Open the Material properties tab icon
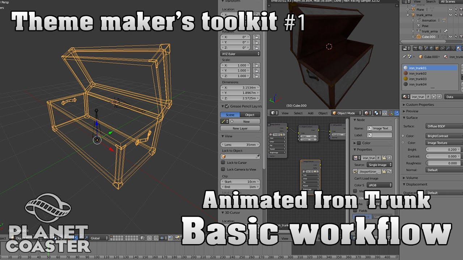 (459, 48)
